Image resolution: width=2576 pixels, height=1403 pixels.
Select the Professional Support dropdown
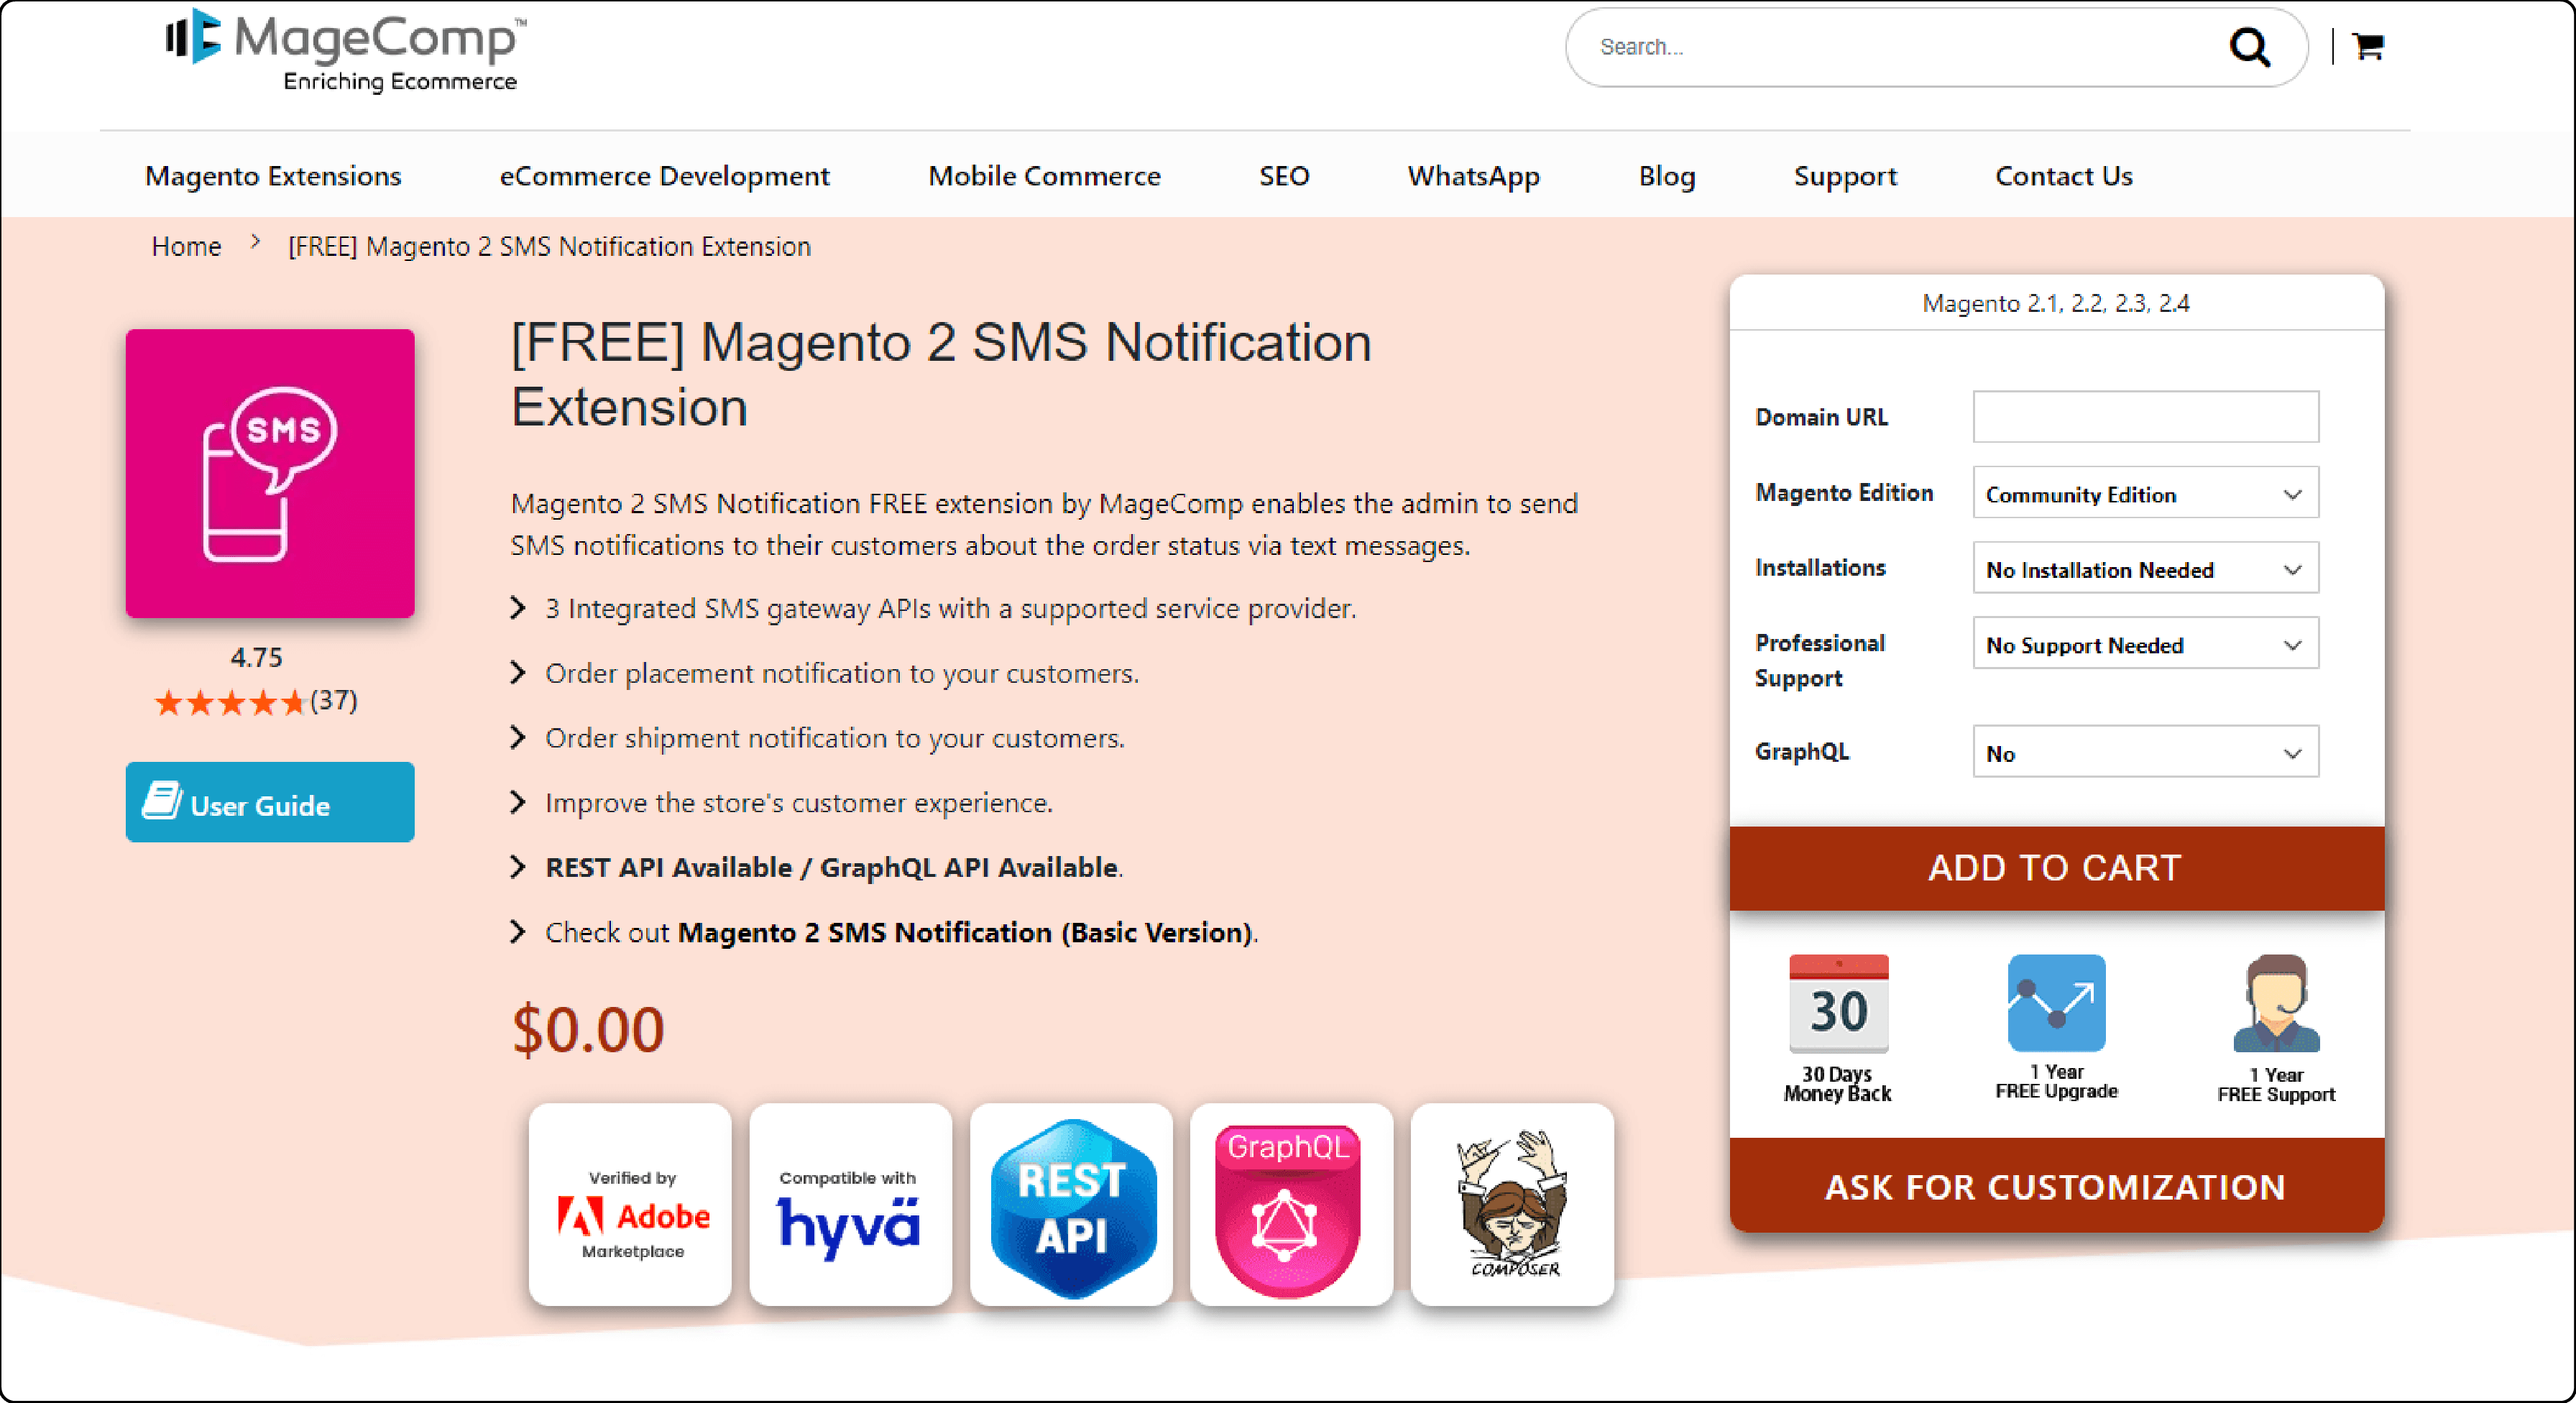click(x=2144, y=646)
